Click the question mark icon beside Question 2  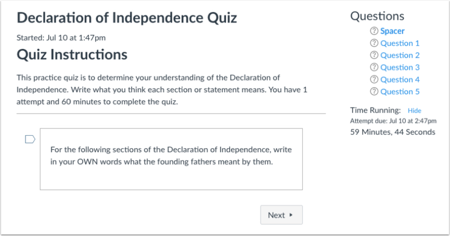[x=374, y=55]
